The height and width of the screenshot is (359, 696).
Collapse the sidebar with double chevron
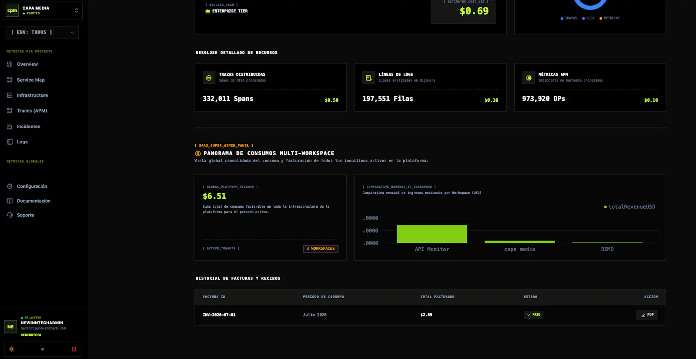(x=43, y=349)
